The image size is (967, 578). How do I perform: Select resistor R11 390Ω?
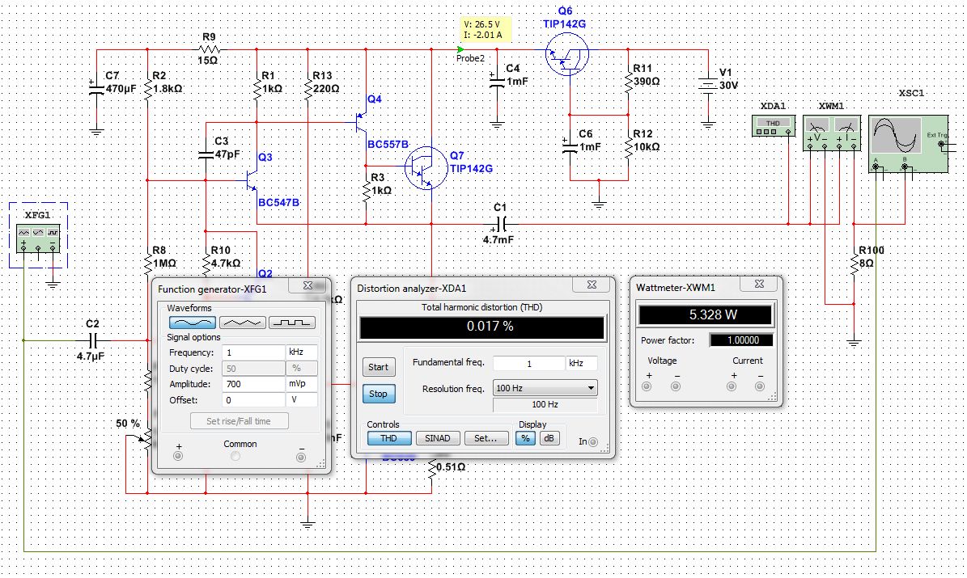629,82
